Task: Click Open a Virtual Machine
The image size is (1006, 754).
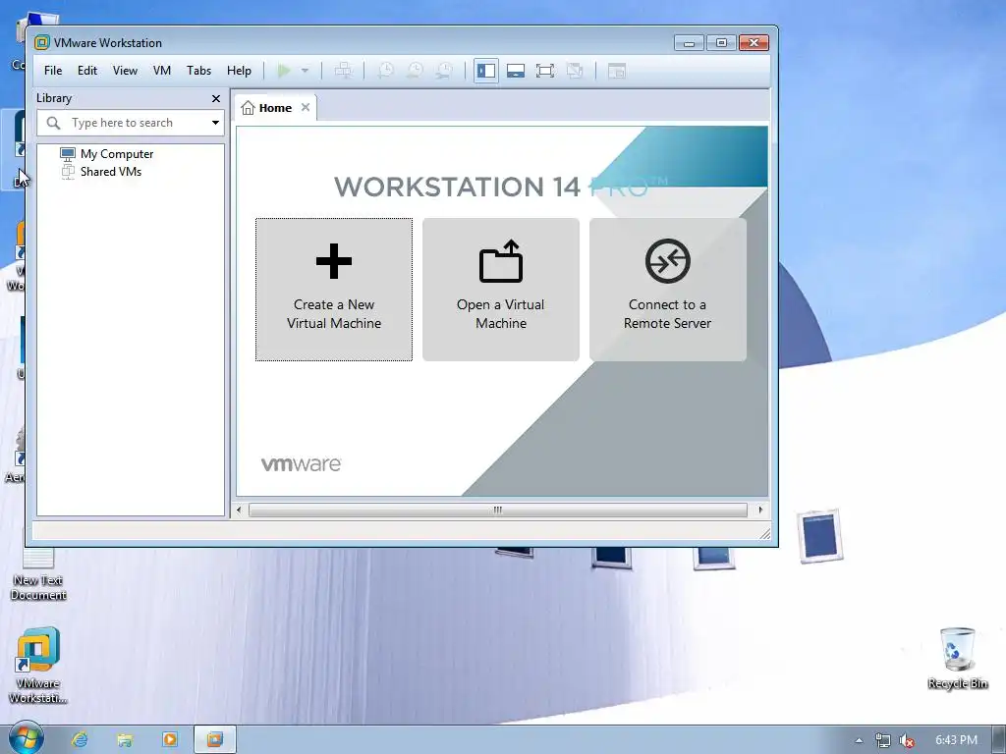Action: tap(500, 290)
